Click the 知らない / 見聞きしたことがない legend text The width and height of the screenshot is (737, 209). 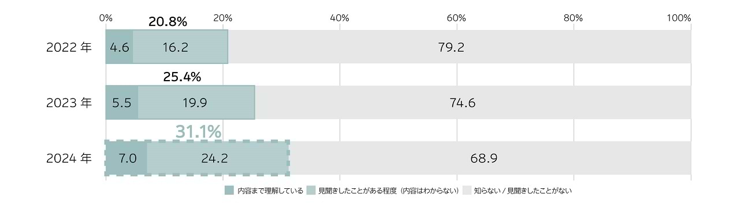click(523, 190)
